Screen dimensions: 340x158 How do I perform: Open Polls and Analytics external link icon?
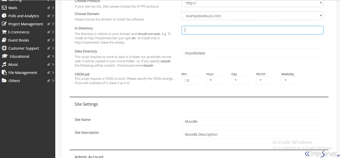coord(49,16)
